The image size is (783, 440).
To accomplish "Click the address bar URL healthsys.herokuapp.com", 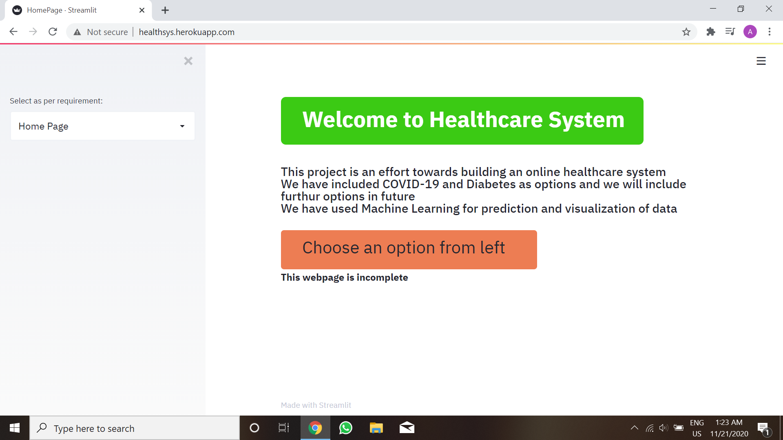I will [x=187, y=32].
